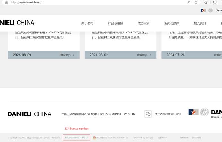Click the browser refresh/extensions icon

(206, 2)
